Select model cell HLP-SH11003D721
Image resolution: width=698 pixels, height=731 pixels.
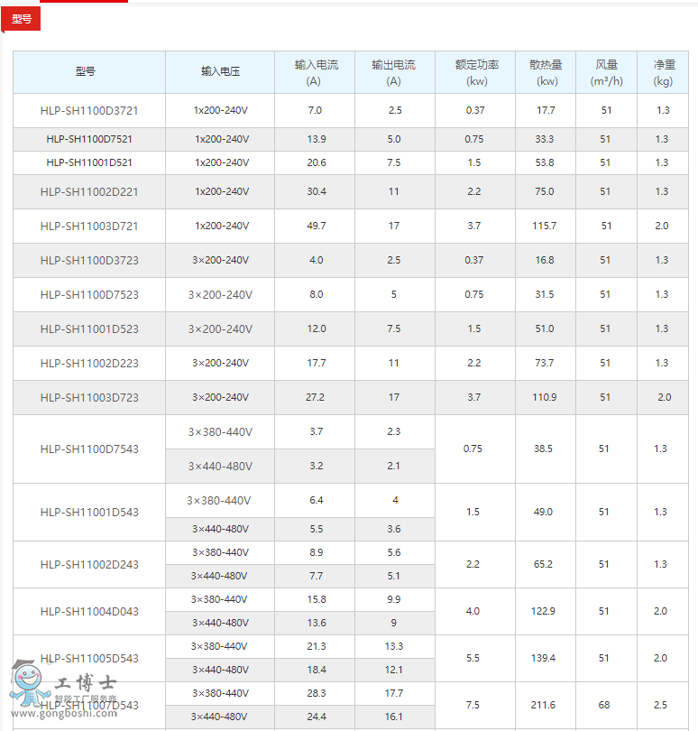89,226
